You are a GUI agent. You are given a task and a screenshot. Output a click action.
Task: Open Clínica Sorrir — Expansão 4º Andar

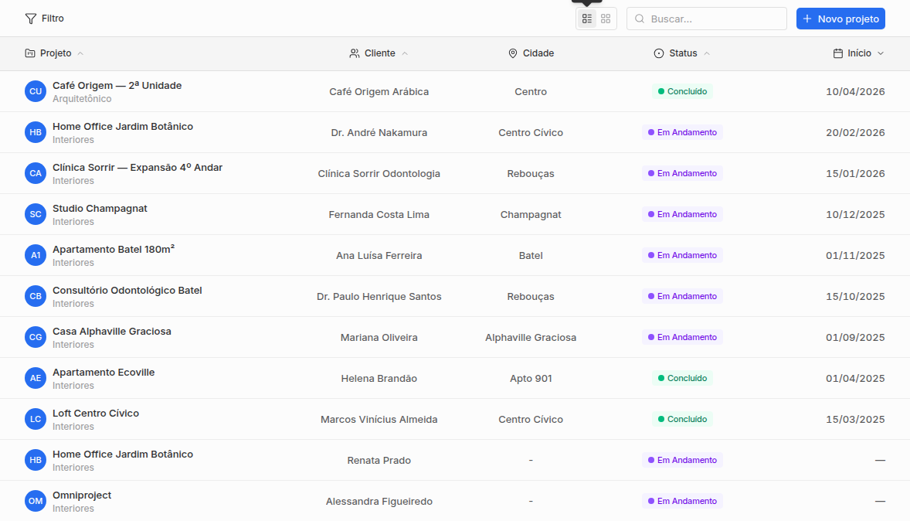click(138, 167)
